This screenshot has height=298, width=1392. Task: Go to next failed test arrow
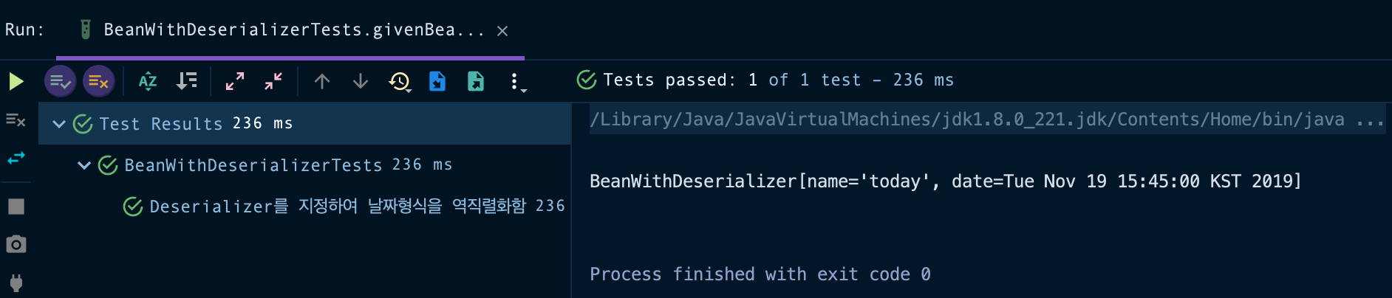[x=361, y=81]
